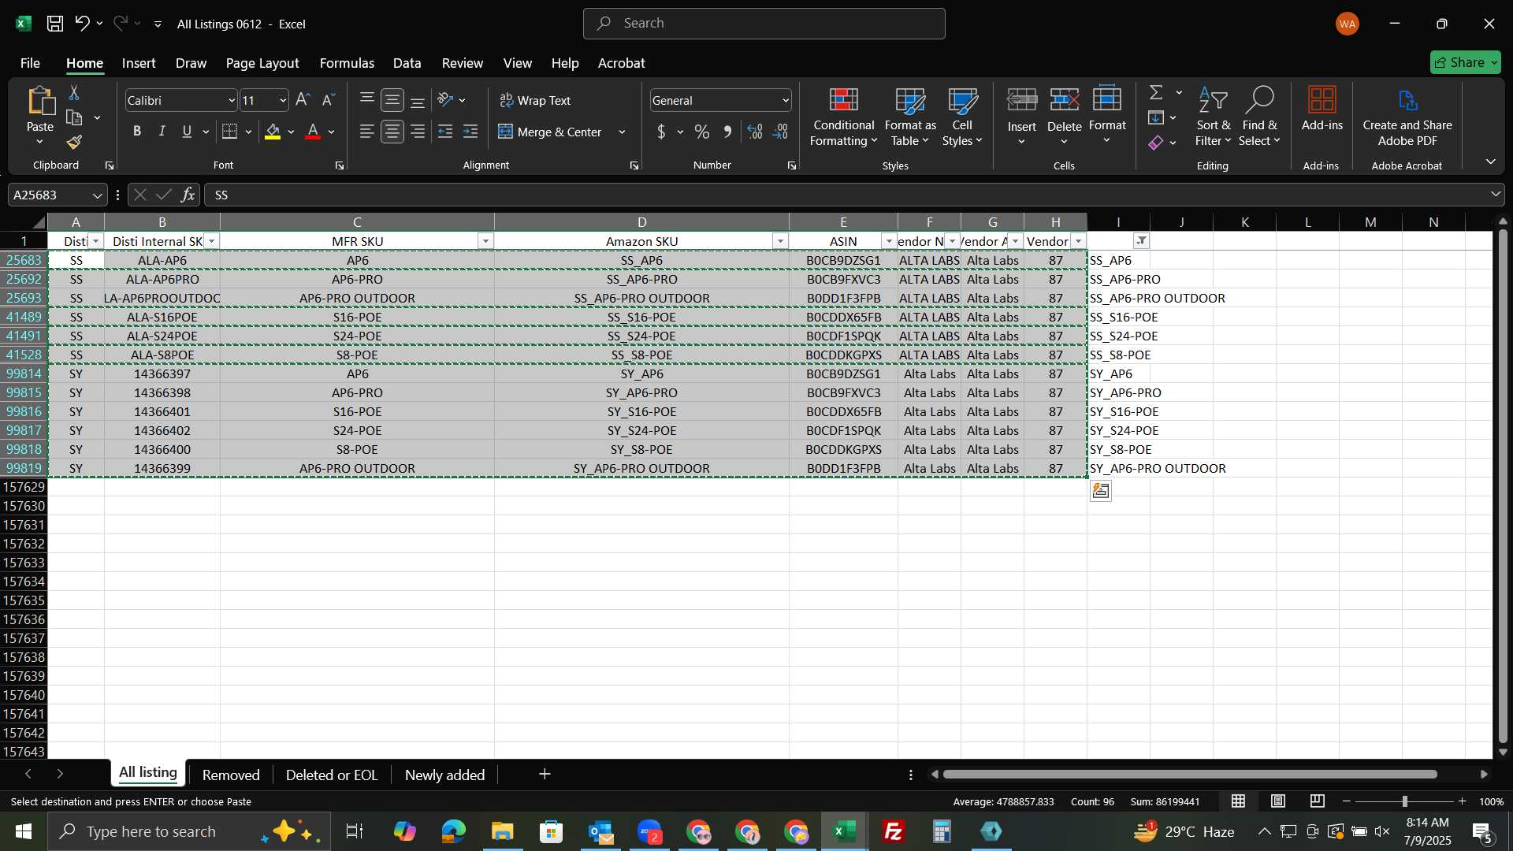The height and width of the screenshot is (851, 1513).
Task: Click the Share button
Action: pyautogui.click(x=1465, y=62)
